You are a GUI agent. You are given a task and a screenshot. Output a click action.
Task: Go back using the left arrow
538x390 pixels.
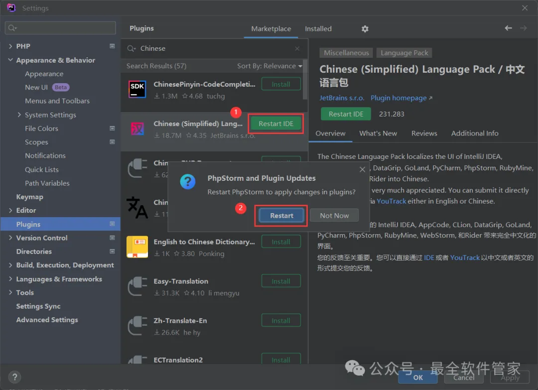pos(508,28)
